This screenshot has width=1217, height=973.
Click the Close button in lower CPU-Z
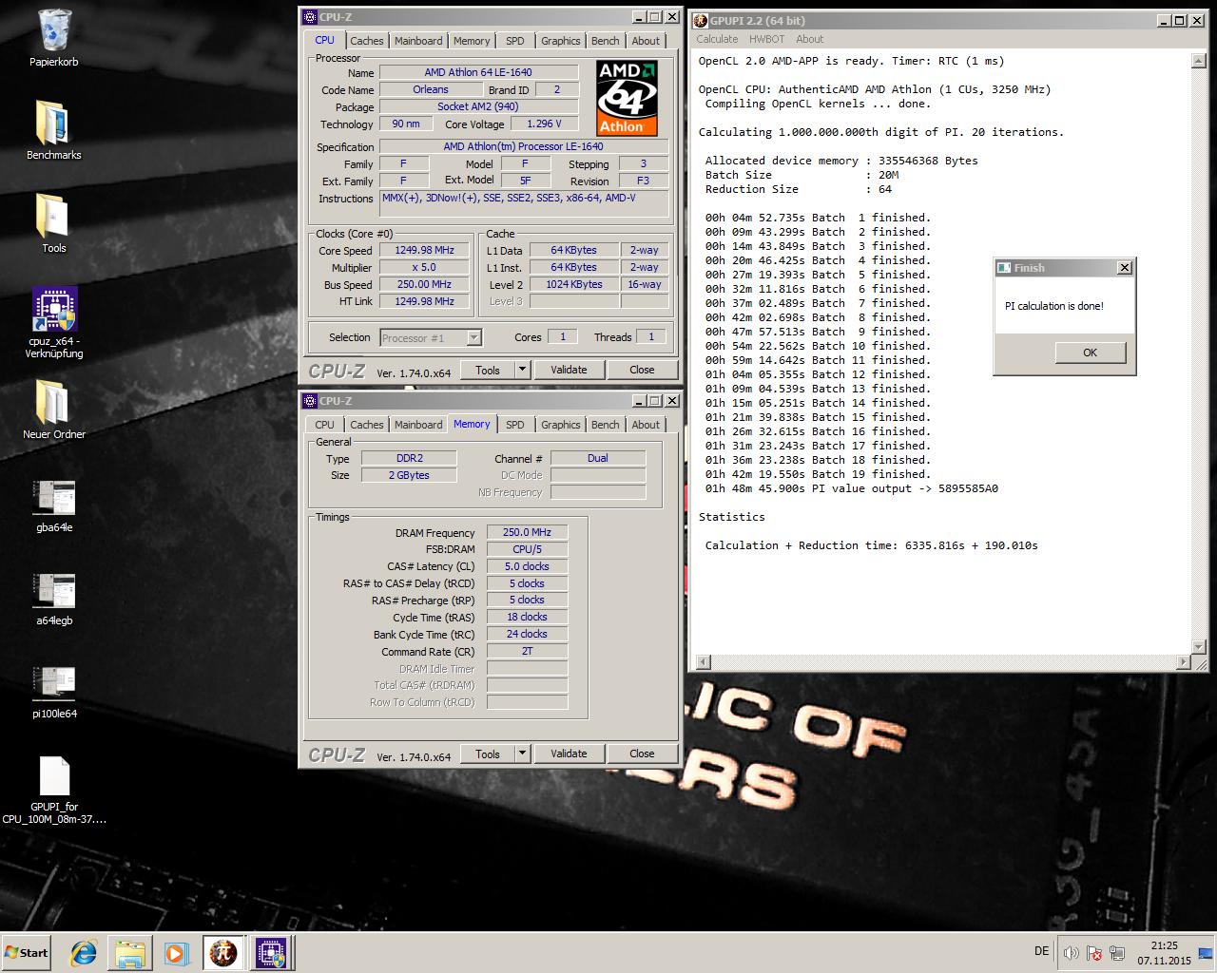coord(642,754)
